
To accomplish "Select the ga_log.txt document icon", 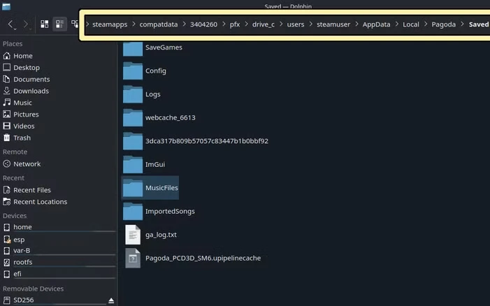I will (133, 235).
